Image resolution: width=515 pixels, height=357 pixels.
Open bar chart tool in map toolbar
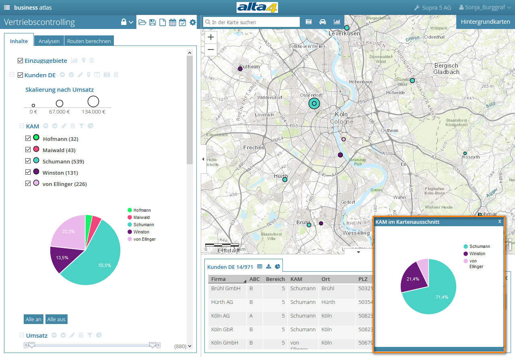pos(337,22)
